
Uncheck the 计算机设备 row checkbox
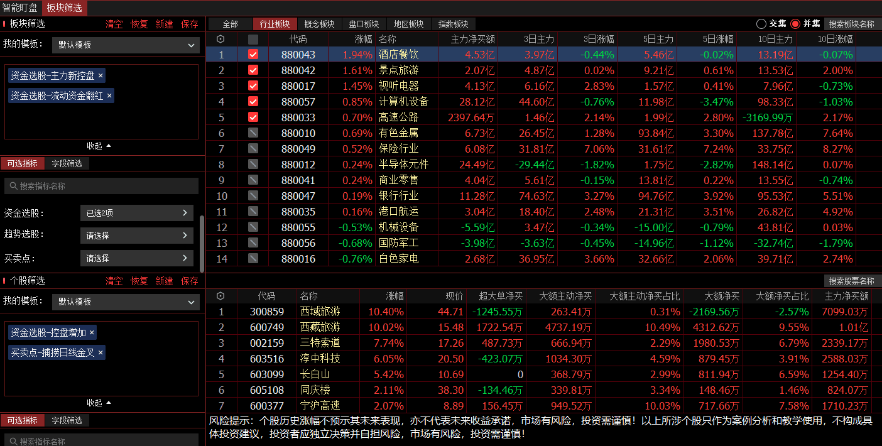pyautogui.click(x=253, y=101)
